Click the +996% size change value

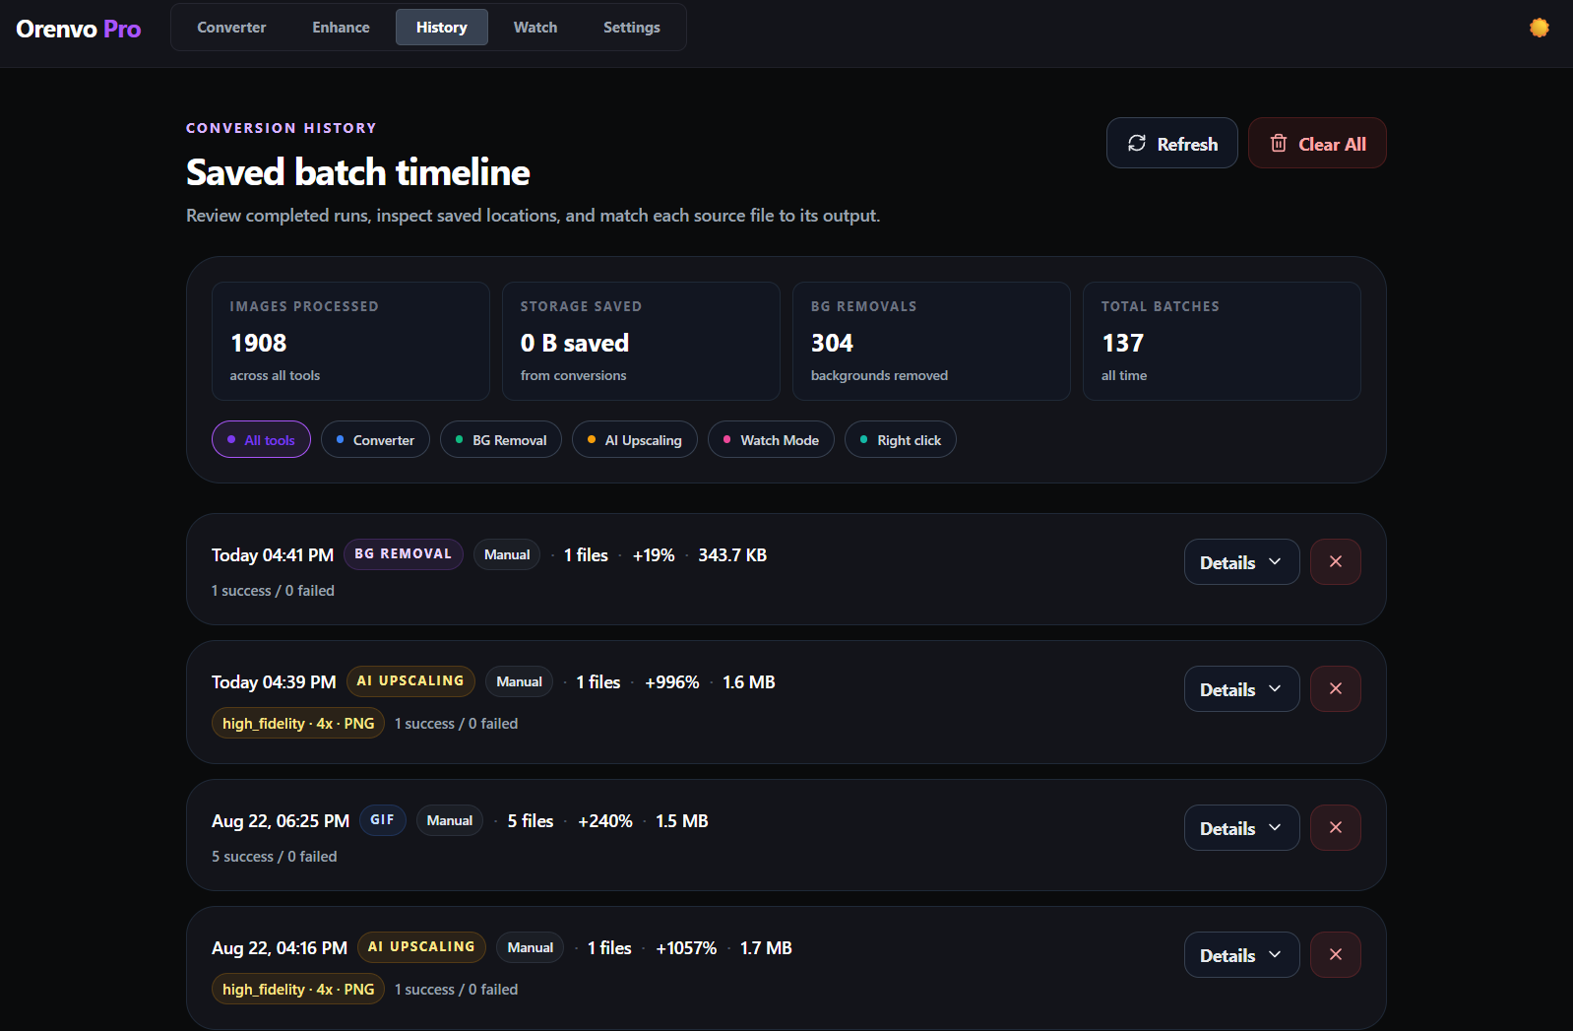tap(672, 682)
